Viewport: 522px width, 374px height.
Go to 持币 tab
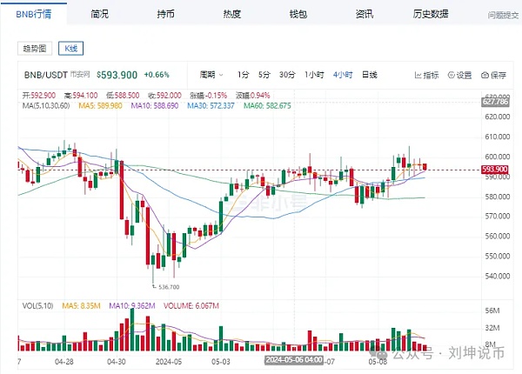tap(165, 14)
